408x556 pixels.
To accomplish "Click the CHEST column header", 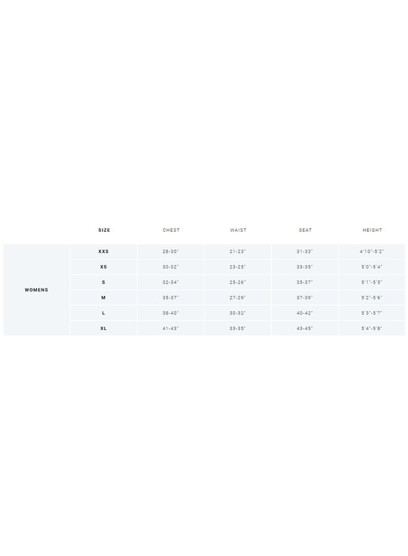I will pyautogui.click(x=171, y=230).
